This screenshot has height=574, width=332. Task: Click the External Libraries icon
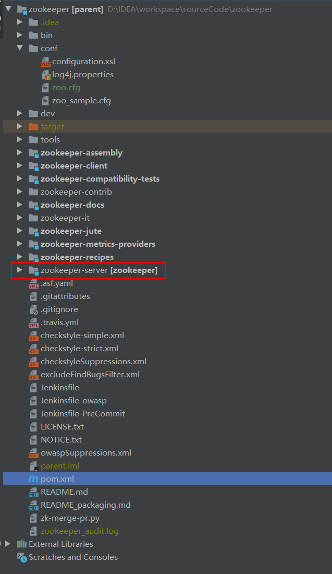pyautogui.click(x=22, y=544)
